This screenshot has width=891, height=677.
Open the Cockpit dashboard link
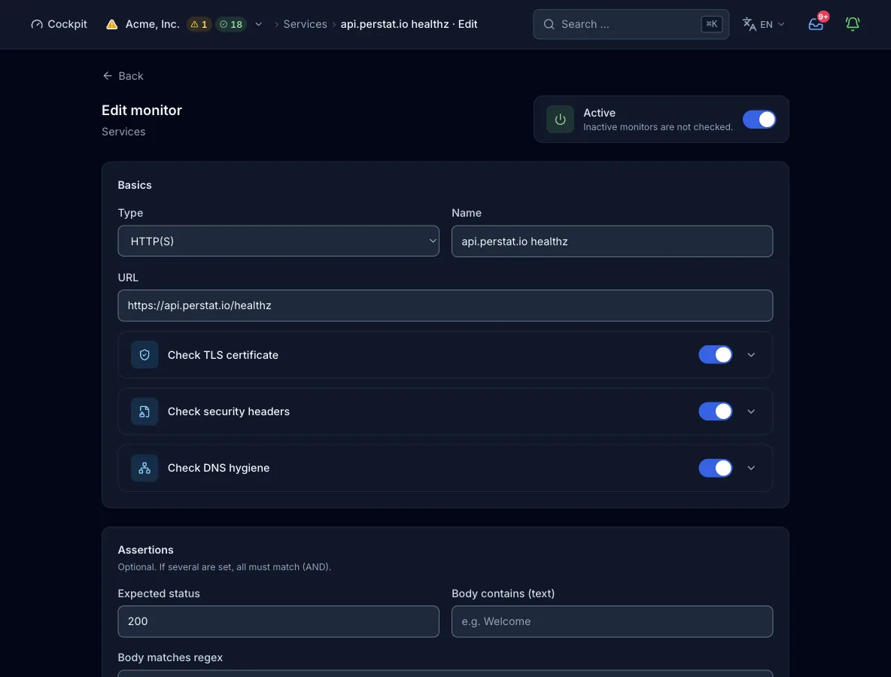pyautogui.click(x=59, y=24)
